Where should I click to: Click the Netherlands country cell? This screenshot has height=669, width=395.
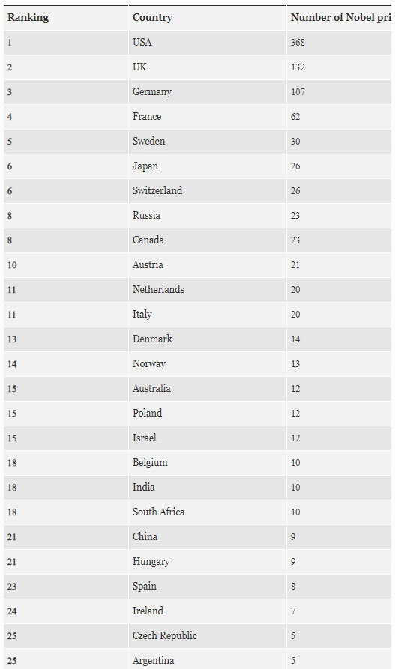click(x=207, y=290)
